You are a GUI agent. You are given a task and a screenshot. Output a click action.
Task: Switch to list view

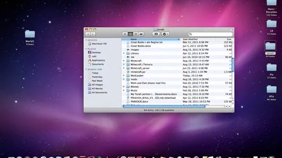(x=130, y=34)
